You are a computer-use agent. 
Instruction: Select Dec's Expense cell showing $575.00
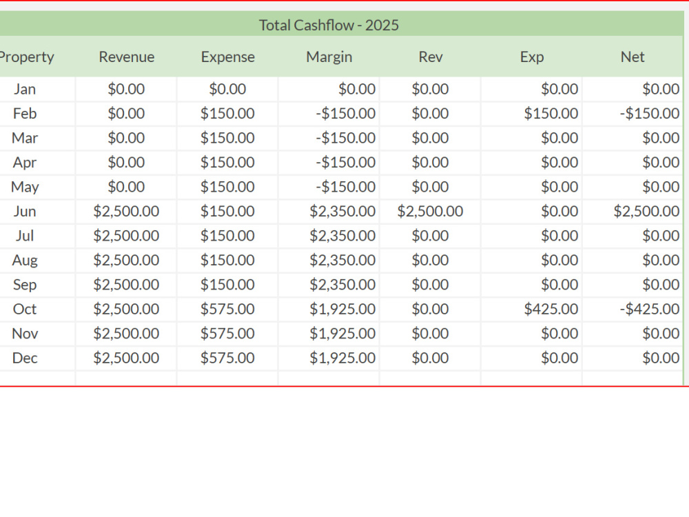click(x=227, y=358)
